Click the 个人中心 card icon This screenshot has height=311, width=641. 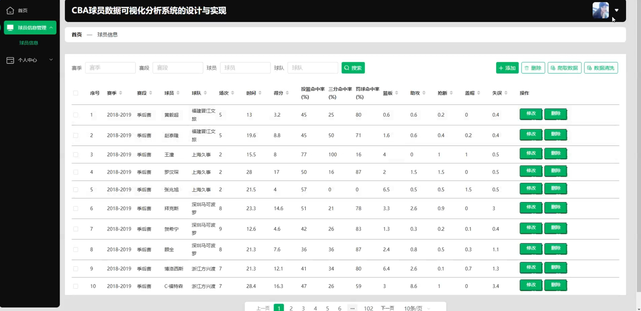pos(10,60)
